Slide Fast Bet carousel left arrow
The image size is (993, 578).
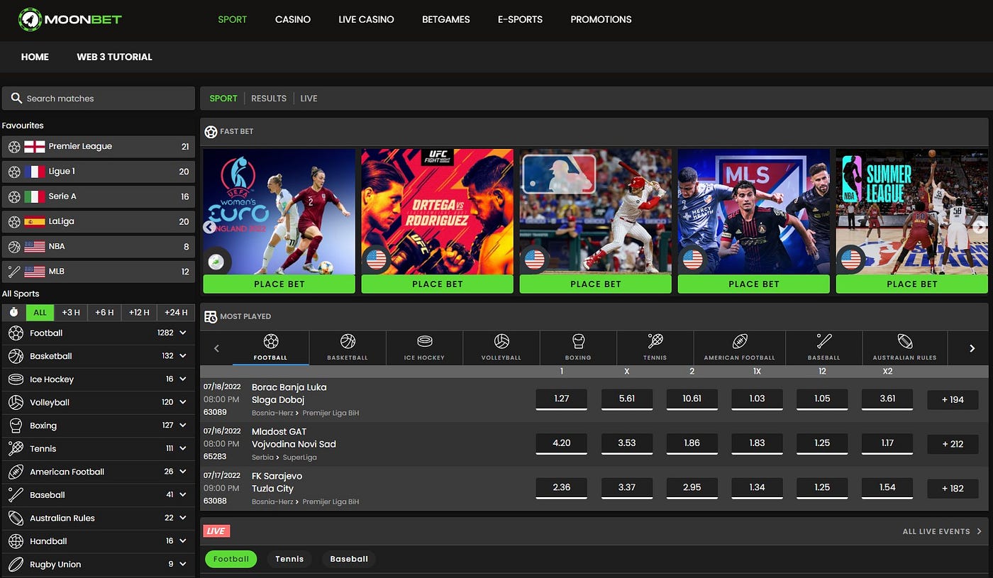pos(209,227)
